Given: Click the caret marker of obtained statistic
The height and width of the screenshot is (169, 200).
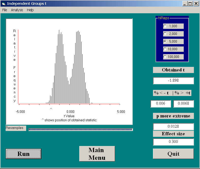Looking at the screenshot, I should [51, 108].
